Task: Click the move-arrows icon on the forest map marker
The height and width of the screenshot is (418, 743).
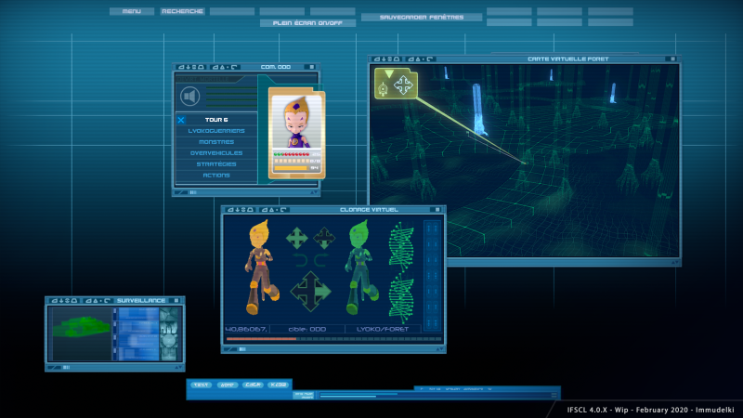Action: click(x=403, y=85)
